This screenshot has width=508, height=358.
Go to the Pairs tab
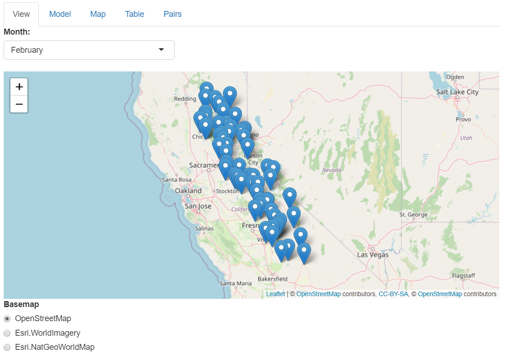click(172, 14)
